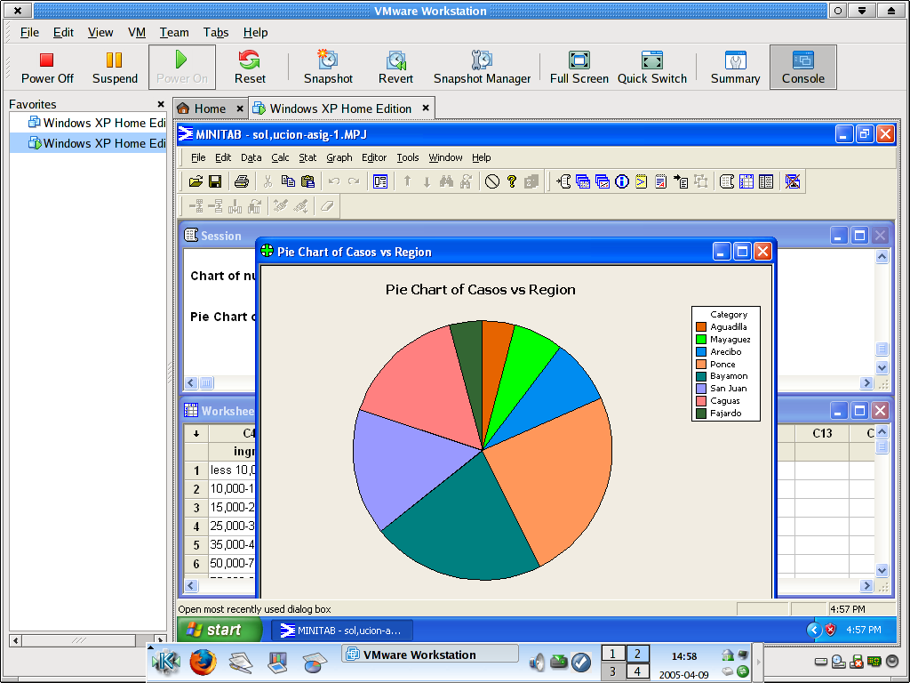Open the VM menu
The width and height of the screenshot is (910, 683).
click(x=136, y=33)
